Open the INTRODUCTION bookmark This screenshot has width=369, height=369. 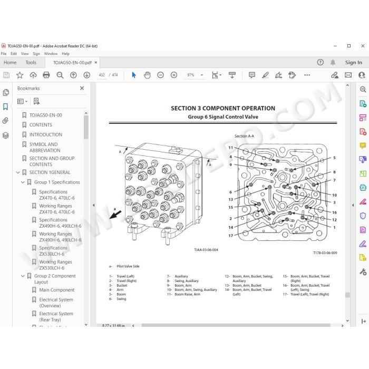tap(46, 134)
